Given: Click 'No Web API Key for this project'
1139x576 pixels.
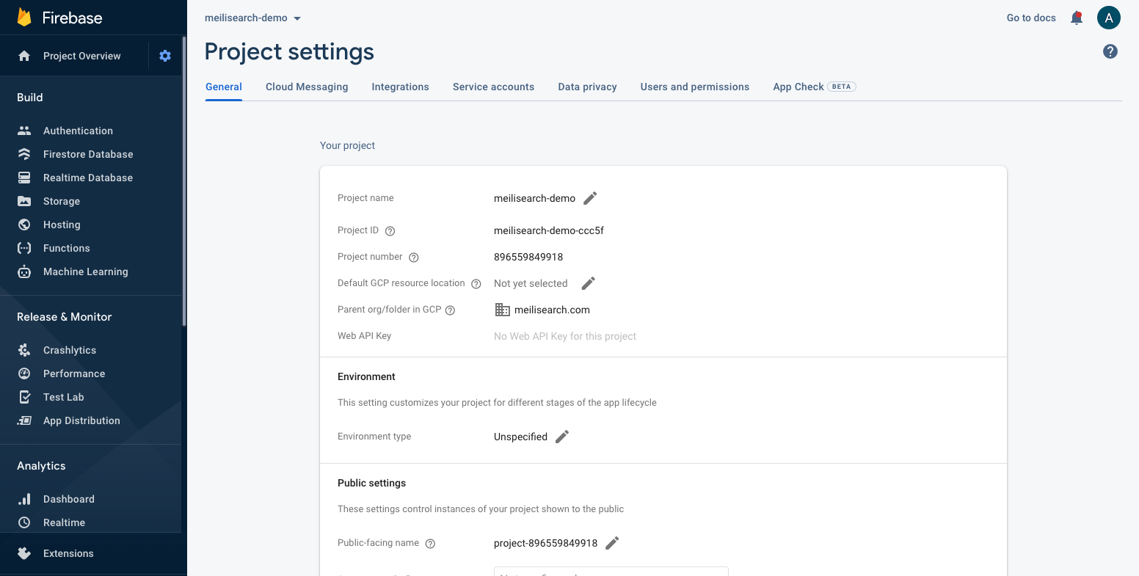Looking at the screenshot, I should 565,336.
